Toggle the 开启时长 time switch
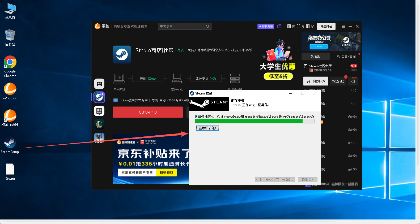This screenshot has width=420, height=224. pos(326,27)
